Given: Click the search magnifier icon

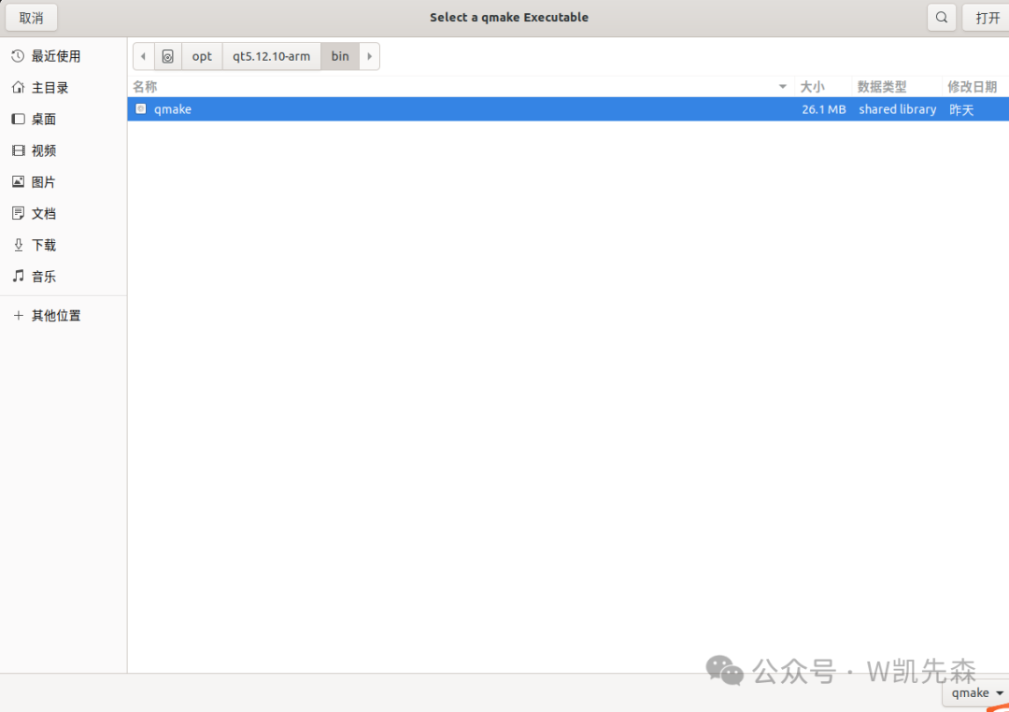Looking at the screenshot, I should (942, 17).
